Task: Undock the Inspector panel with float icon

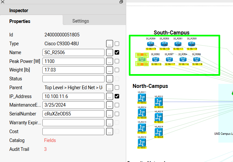Action: pyautogui.click(x=121, y=2)
